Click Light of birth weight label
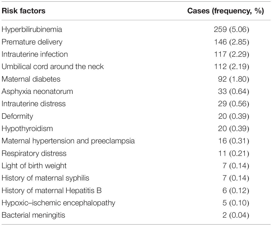 coord(34,166)
